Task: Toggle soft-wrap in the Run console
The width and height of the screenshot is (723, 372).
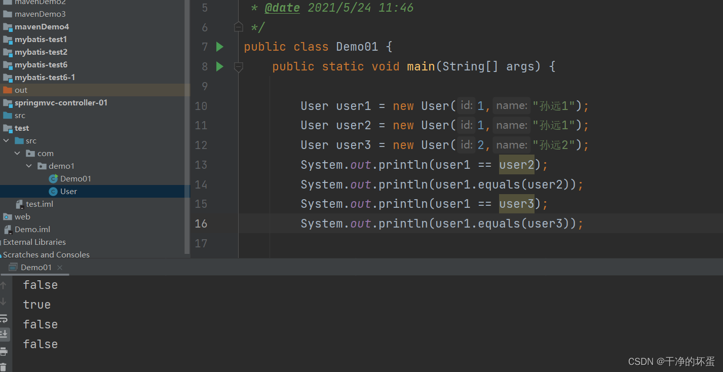Action: 4,318
